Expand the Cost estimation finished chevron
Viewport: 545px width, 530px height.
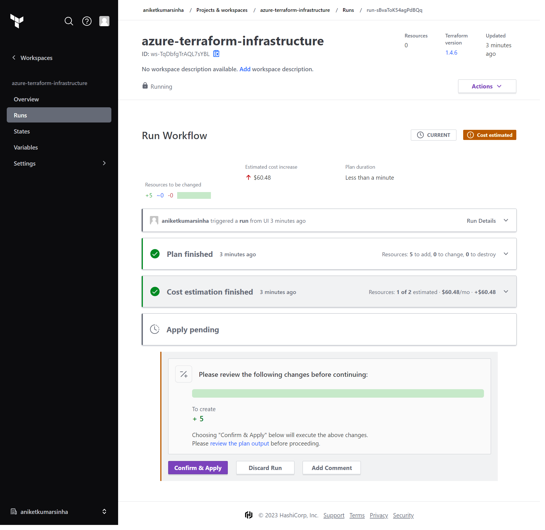(506, 291)
